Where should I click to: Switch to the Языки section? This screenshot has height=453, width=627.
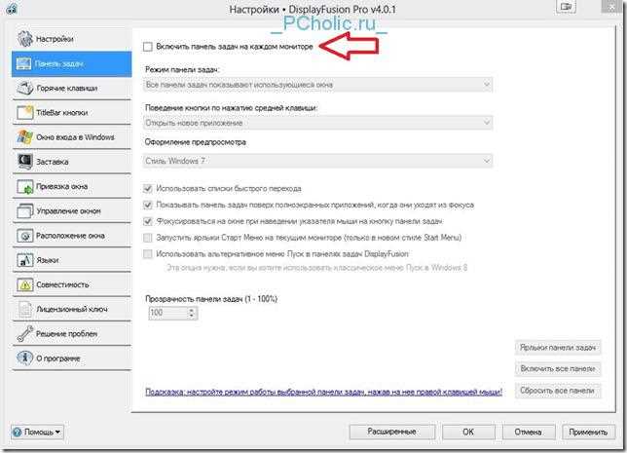72,260
